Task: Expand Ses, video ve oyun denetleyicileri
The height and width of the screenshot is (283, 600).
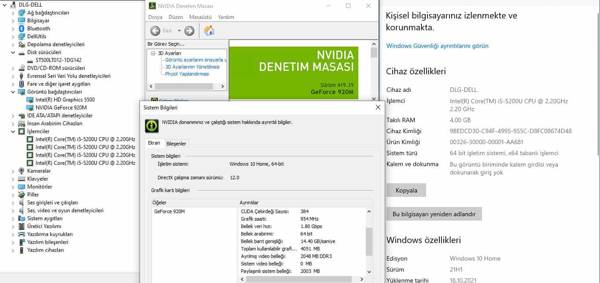Action: tap(13, 210)
